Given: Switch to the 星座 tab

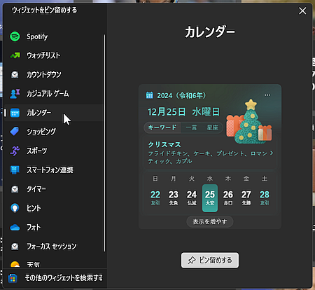Looking at the screenshot, I should click(212, 127).
